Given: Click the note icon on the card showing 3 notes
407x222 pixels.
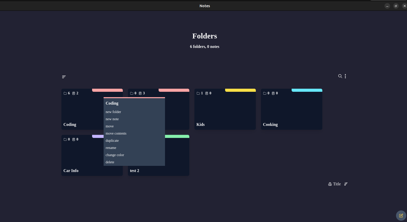Looking at the screenshot, I should (140, 93).
